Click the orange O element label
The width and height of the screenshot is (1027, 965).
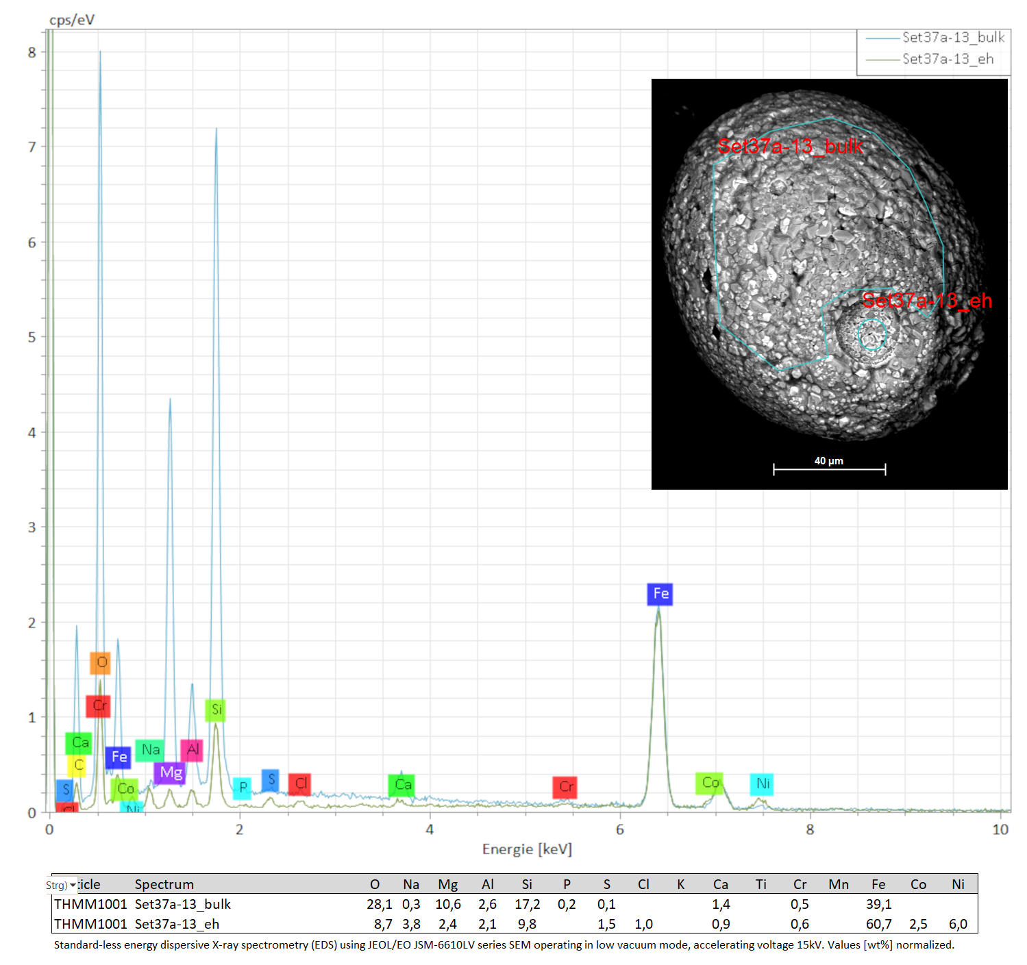(x=100, y=662)
